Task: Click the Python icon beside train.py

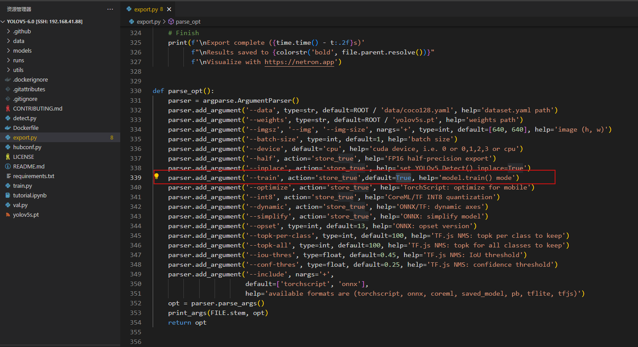Action: [8, 186]
